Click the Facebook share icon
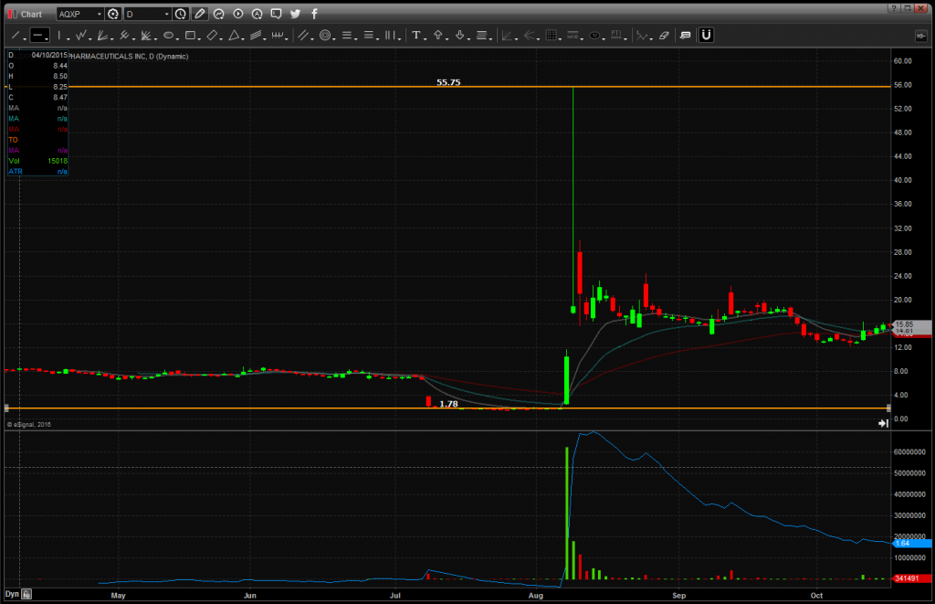 click(315, 14)
